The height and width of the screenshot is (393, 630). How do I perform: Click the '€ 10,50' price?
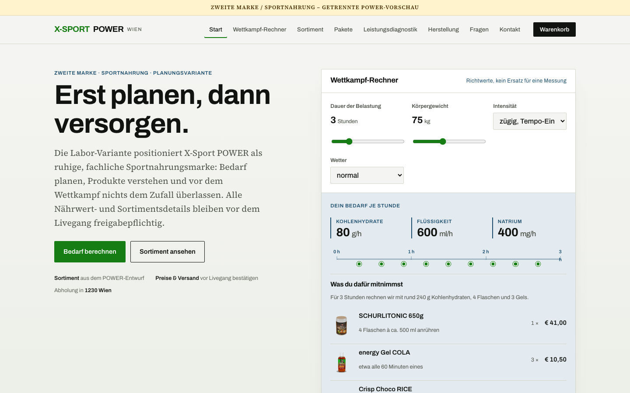click(556, 359)
